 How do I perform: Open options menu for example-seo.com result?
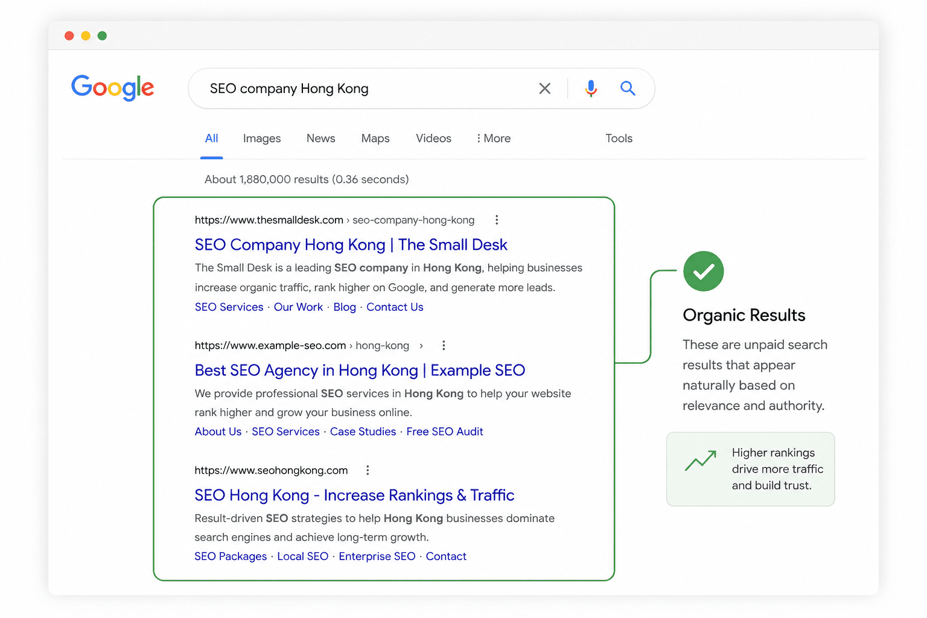[x=444, y=345]
